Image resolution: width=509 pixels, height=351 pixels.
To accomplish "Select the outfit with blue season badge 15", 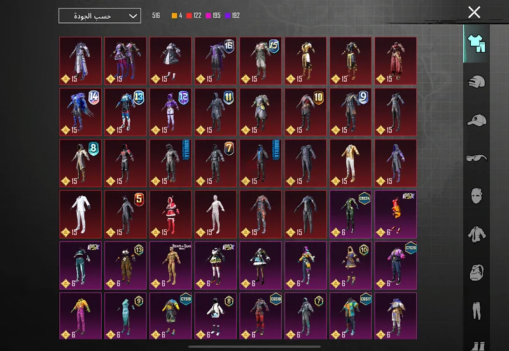I will coord(261,61).
